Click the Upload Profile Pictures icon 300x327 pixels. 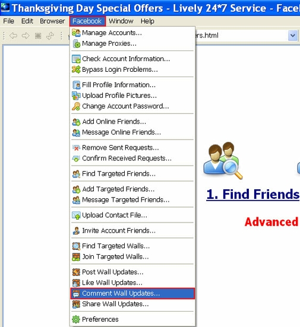click(x=76, y=96)
